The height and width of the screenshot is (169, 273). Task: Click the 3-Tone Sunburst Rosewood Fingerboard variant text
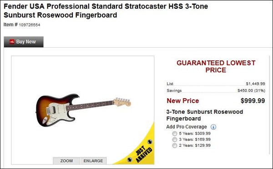(x=205, y=115)
